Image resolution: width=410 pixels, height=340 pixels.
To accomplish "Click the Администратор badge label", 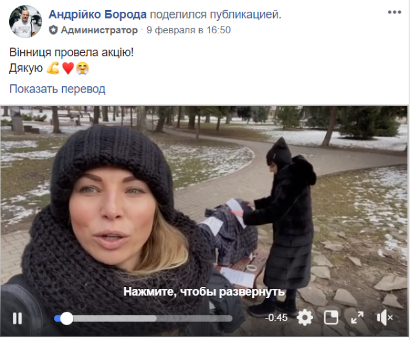I will tap(99, 30).
